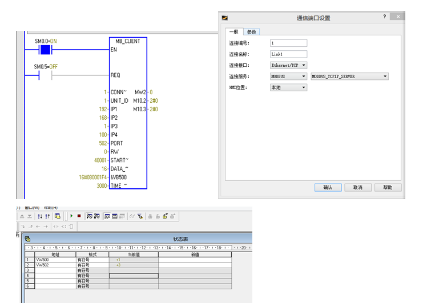427x307 pixels.
Task: Click the green Run PLC icon
Action: [72, 216]
